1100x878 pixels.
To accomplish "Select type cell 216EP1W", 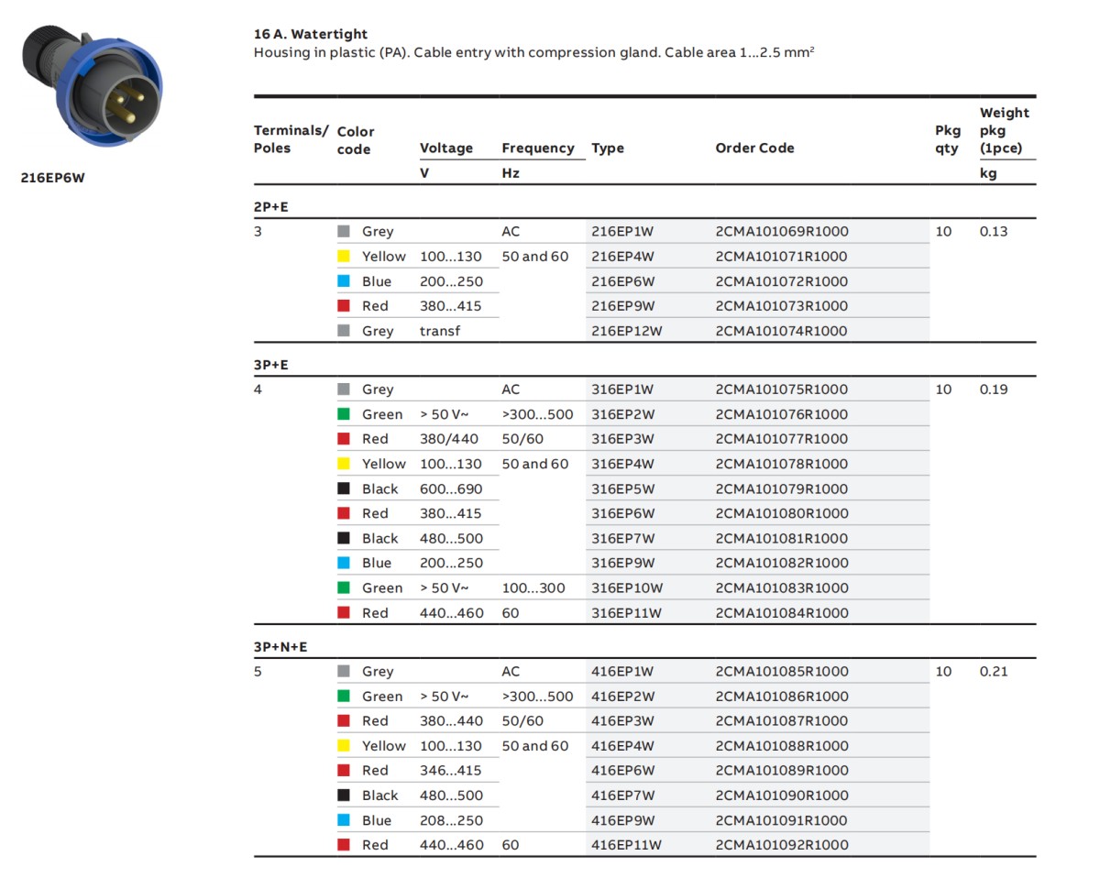I will pos(622,232).
